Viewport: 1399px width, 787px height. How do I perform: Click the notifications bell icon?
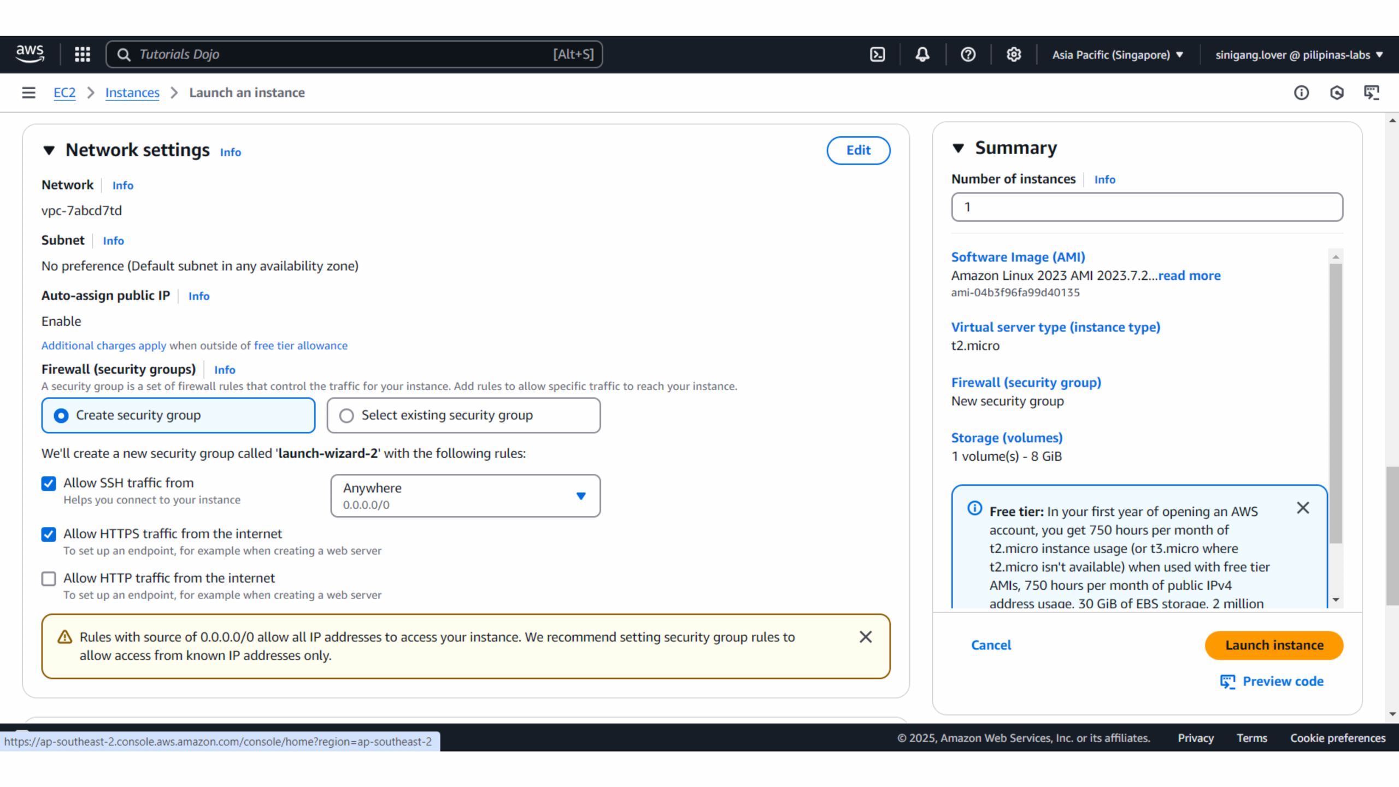(x=922, y=54)
